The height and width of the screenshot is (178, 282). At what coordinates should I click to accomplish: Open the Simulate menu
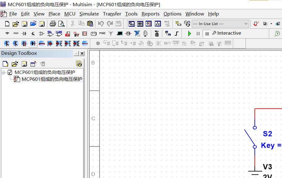point(89,14)
